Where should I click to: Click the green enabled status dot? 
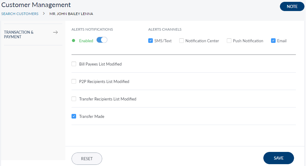73,40
